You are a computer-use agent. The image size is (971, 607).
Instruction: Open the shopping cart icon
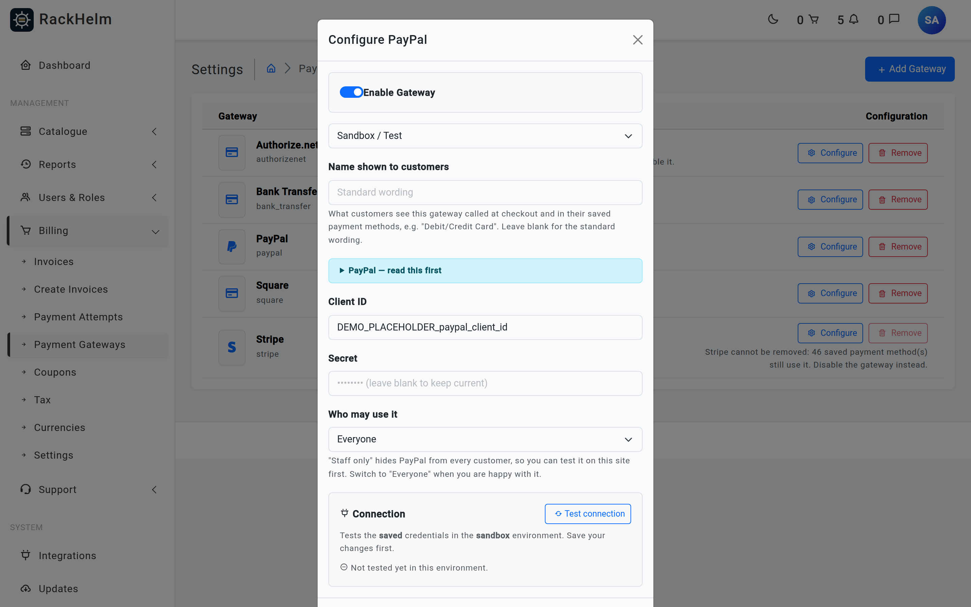813,19
